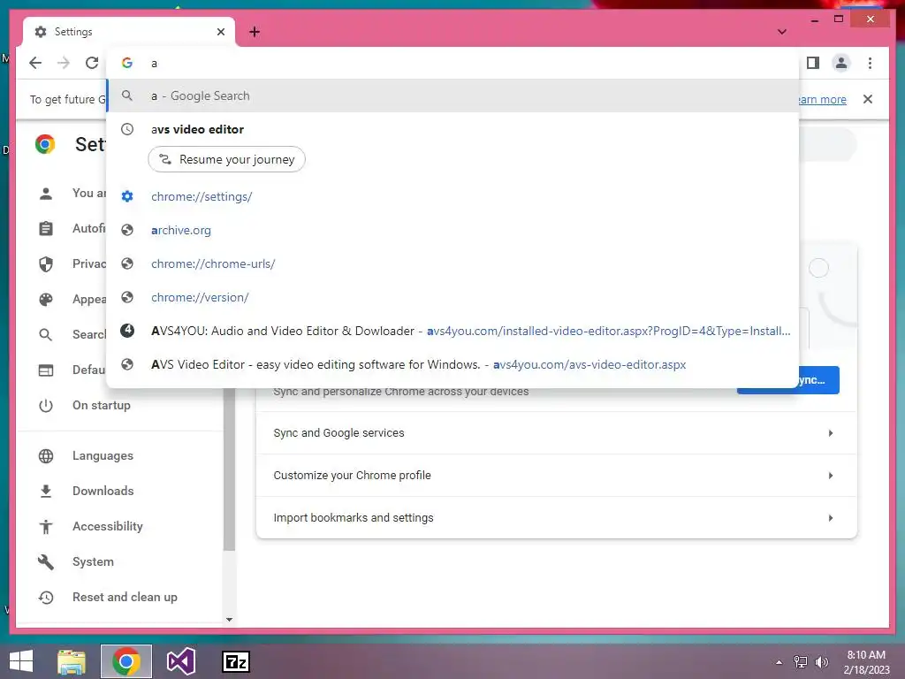This screenshot has height=679, width=905.
Task: Open the volume control in tray
Action: coord(821,662)
